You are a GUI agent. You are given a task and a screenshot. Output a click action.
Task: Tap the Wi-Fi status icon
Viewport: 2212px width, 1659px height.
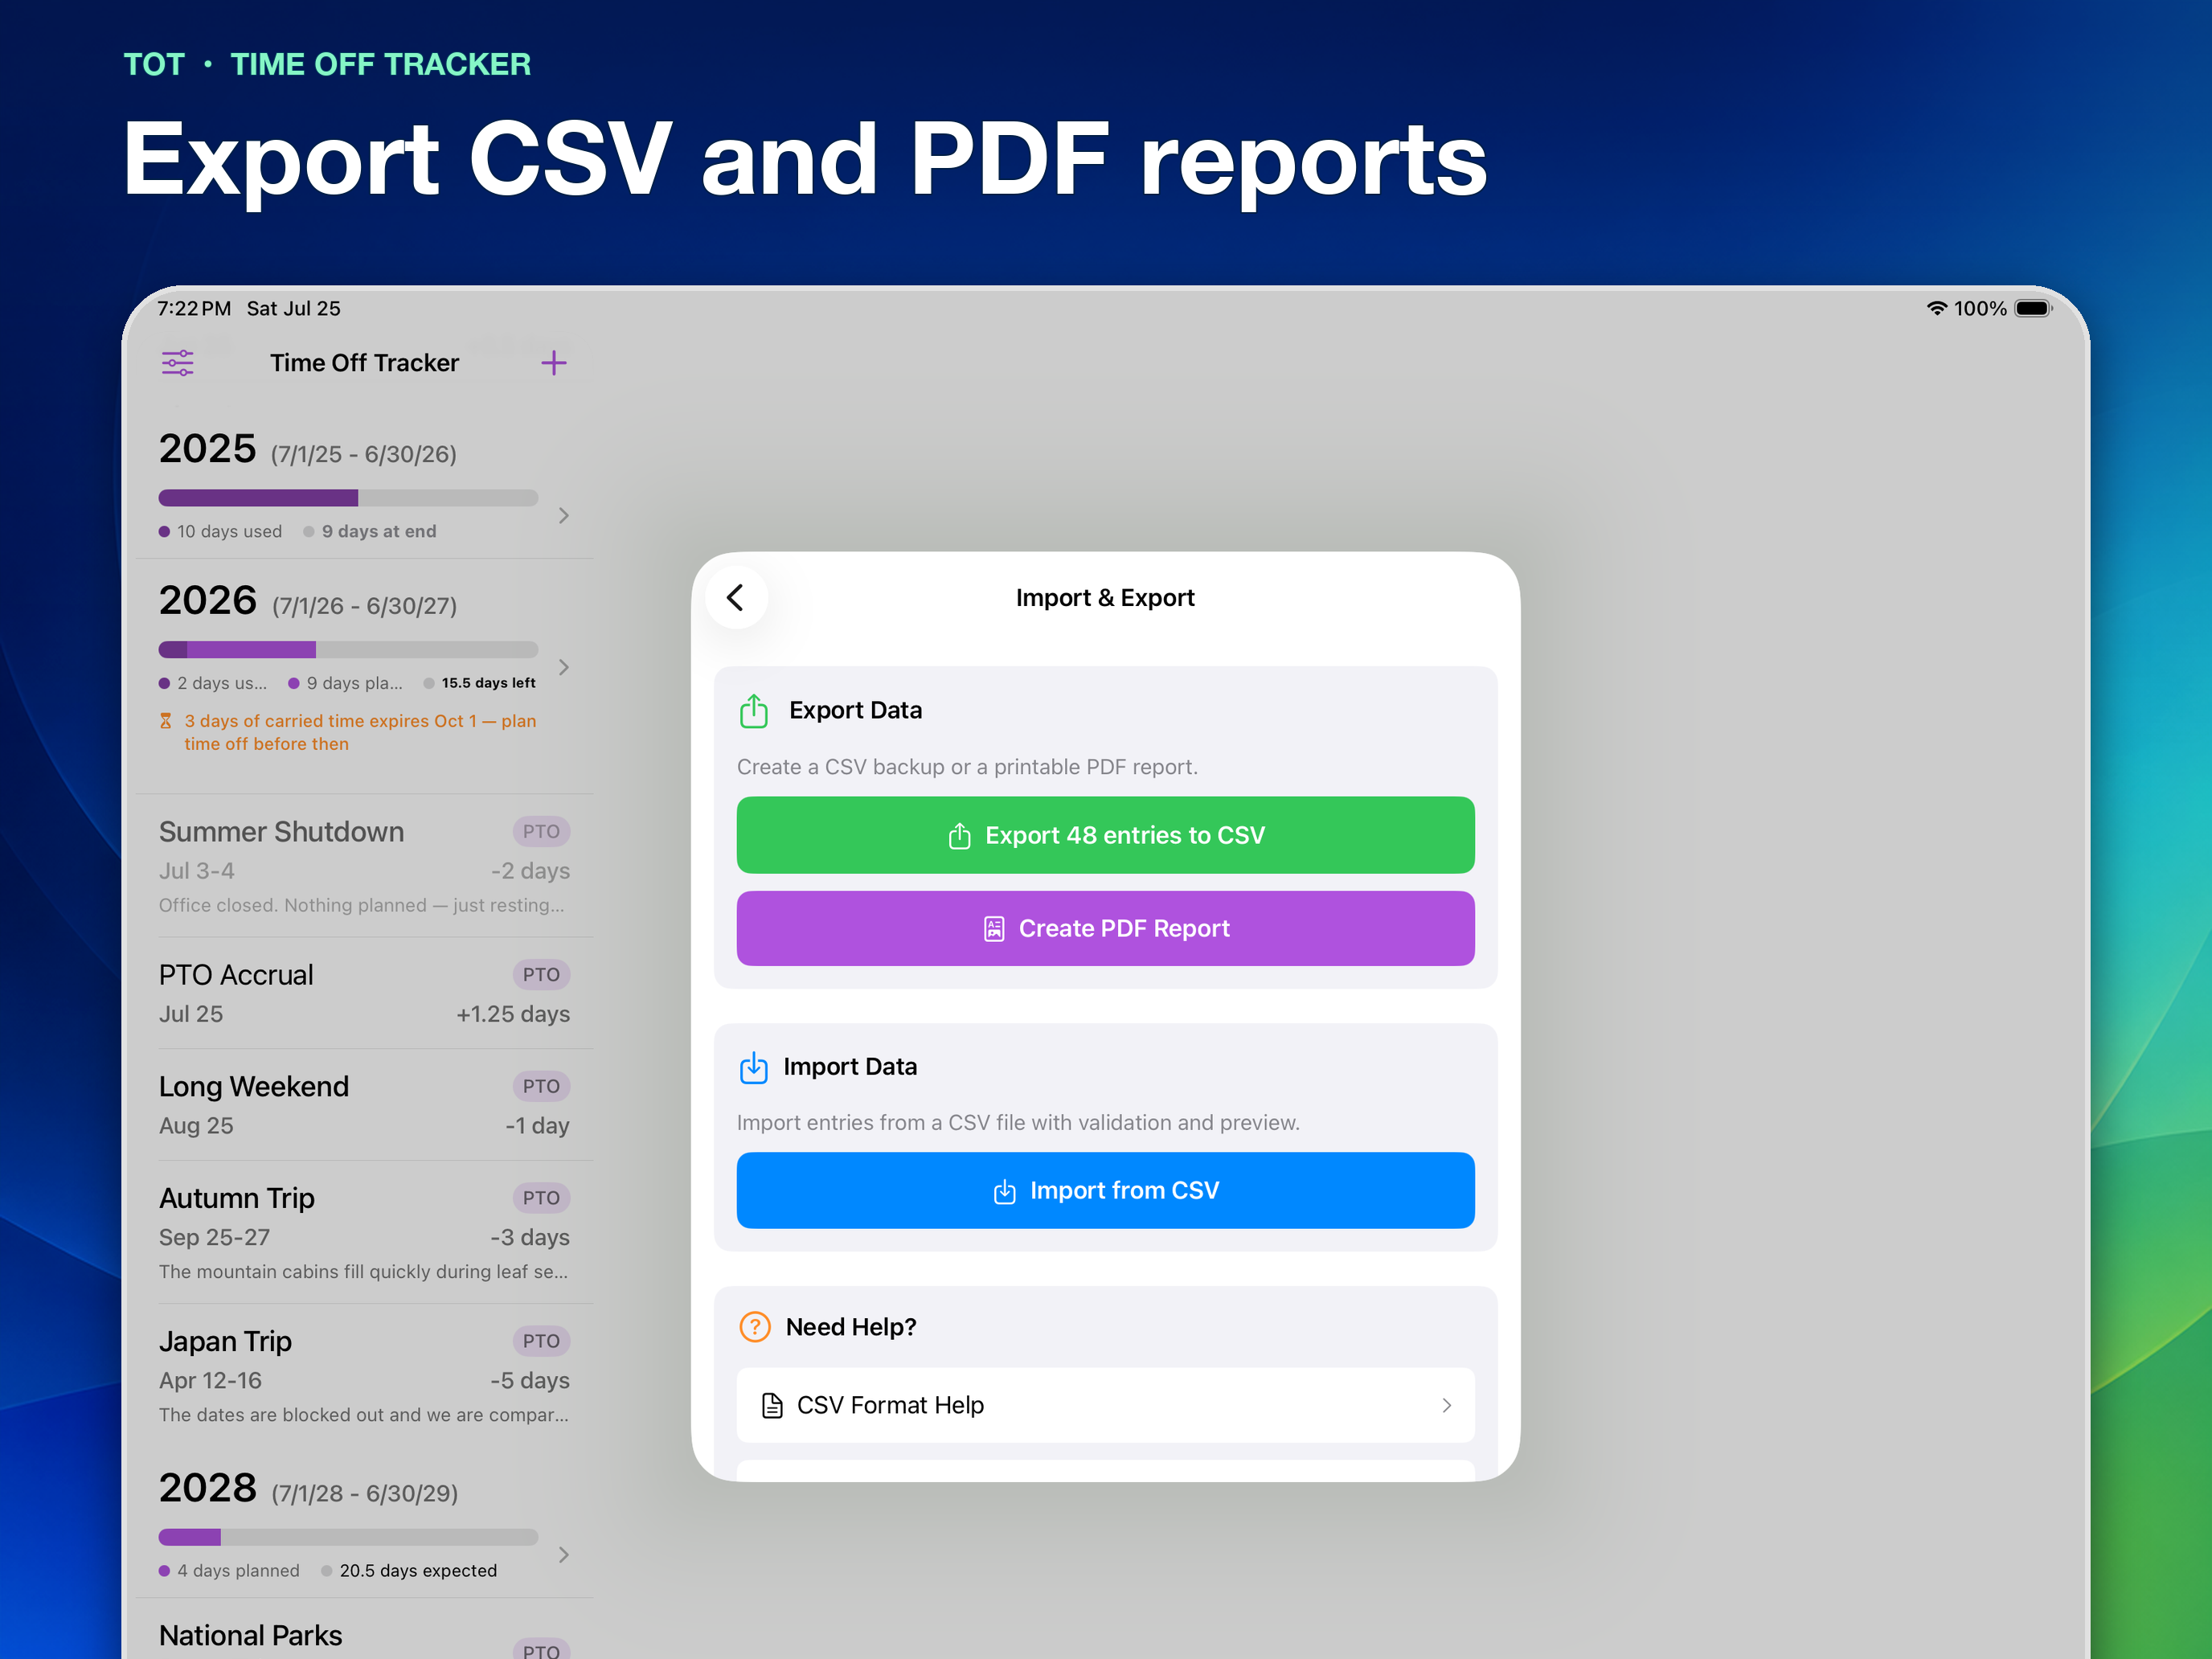click(1937, 308)
